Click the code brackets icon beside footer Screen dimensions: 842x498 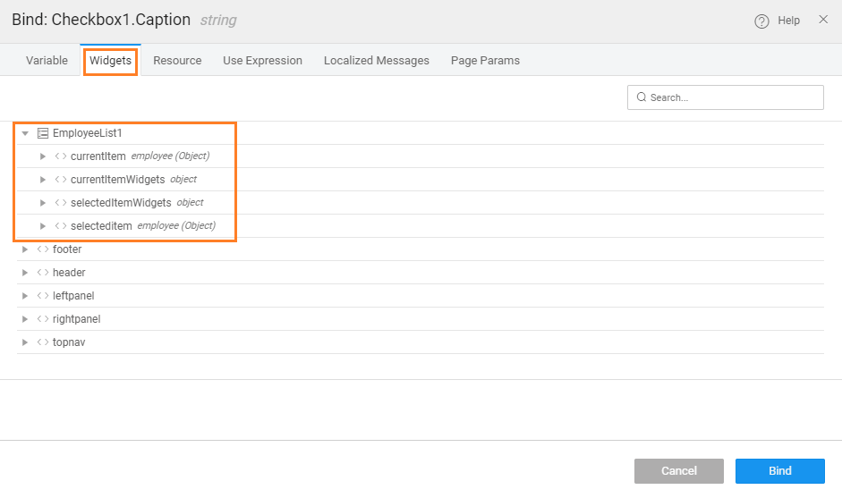point(43,249)
